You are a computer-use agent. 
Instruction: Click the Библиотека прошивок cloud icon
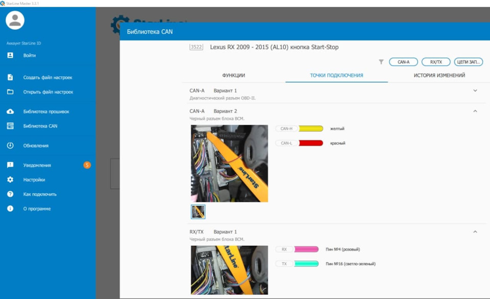[x=10, y=111]
